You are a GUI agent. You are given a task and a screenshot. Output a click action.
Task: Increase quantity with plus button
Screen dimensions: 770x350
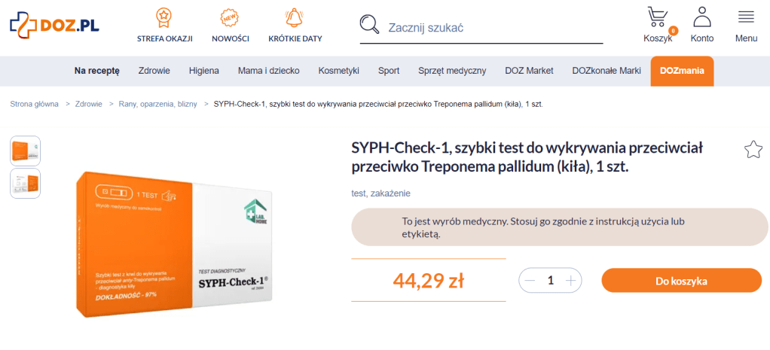coord(571,281)
